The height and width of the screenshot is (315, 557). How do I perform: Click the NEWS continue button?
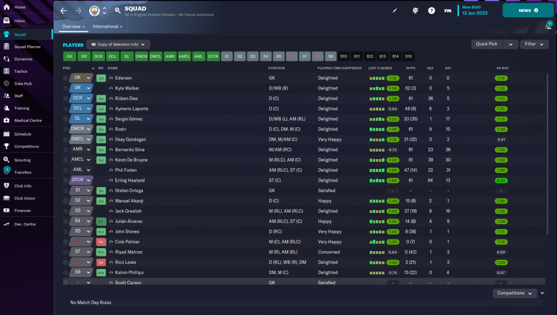point(528,10)
